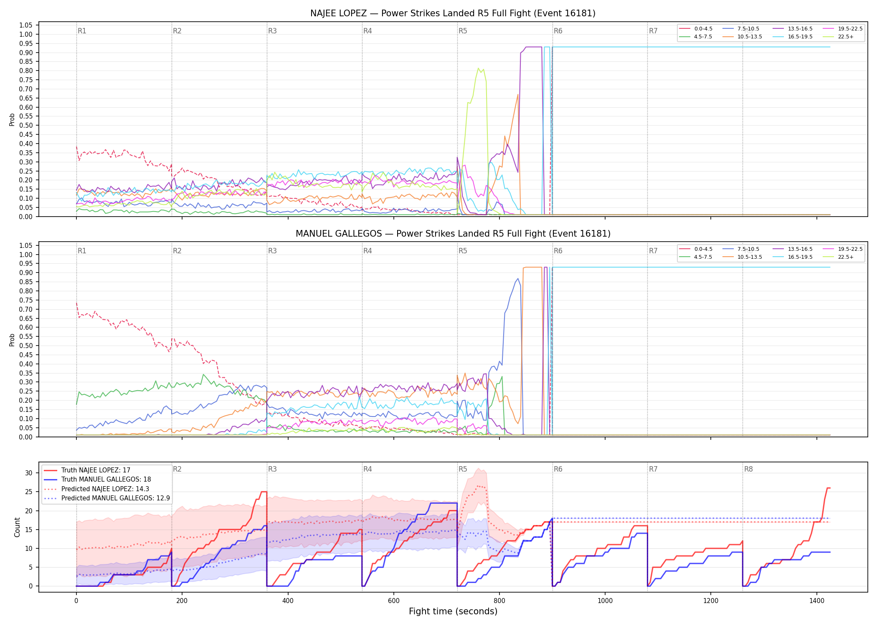Click the R1 round marker in Najee Lopez chart
The height and width of the screenshot is (626, 877).
[82, 31]
